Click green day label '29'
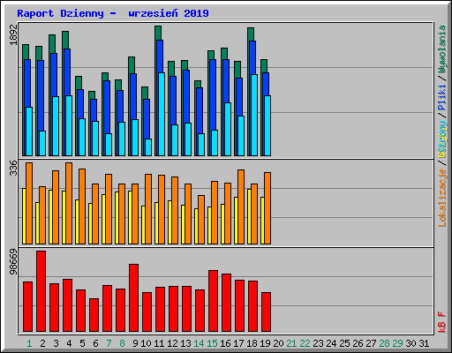Viewport: 452px width, 353px height. click(397, 343)
